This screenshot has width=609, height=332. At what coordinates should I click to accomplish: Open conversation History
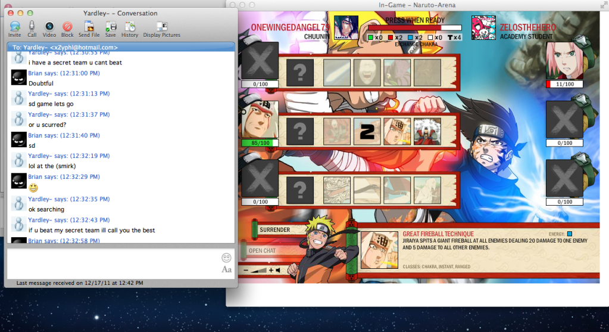pyautogui.click(x=130, y=27)
